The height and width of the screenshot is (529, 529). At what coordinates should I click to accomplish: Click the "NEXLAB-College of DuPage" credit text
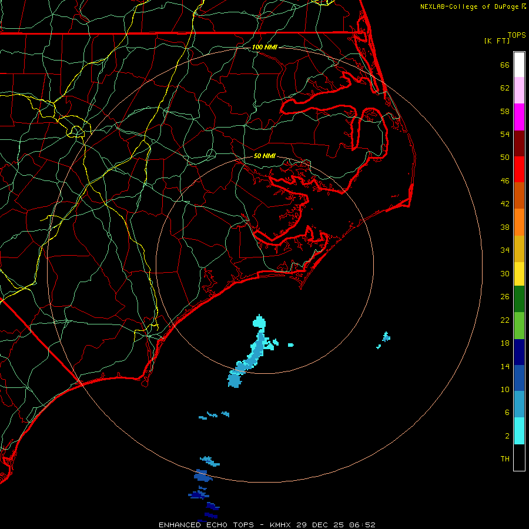tap(469, 6)
